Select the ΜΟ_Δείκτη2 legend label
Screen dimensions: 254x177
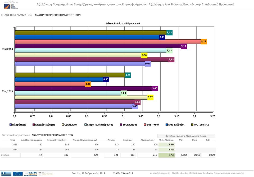[201, 125]
